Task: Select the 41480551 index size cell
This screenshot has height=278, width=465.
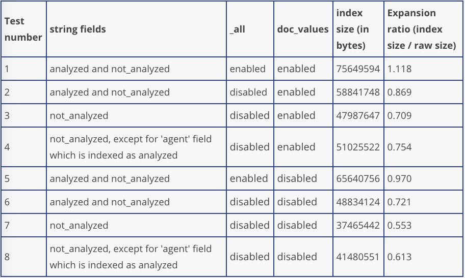Action: click(x=358, y=257)
